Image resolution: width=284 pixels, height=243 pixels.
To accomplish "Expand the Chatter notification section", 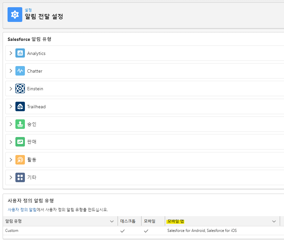I will (x=11, y=71).
